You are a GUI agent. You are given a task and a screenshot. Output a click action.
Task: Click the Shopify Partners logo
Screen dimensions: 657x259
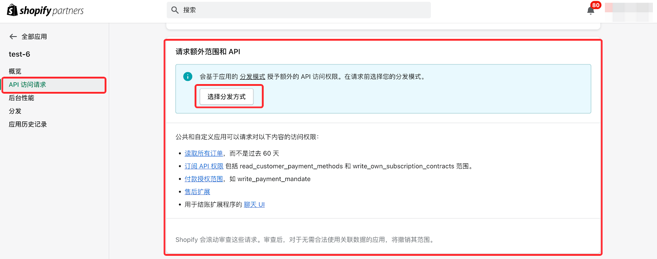click(x=45, y=10)
